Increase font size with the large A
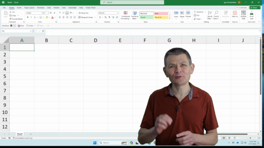The width and height of the screenshot is (264, 148). pyautogui.click(x=51, y=13)
